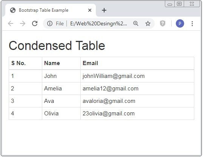Click the Amelia name cell
Image resolution: width=203 pixels, height=157 pixels.
[61, 89]
